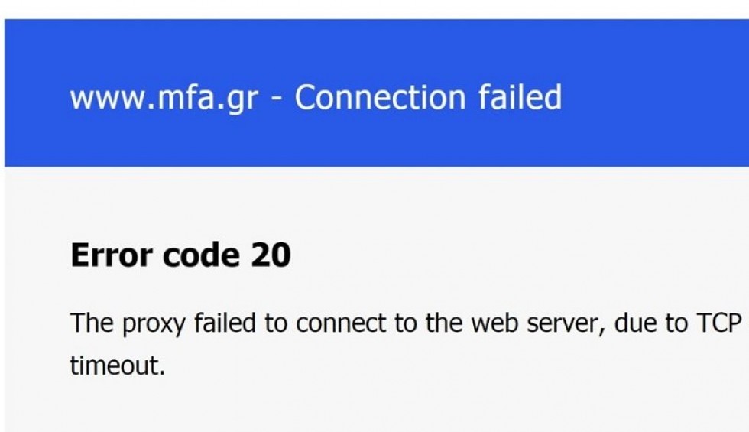Click the number "20" in the error heading
Image resolution: width=749 pixels, height=432 pixels.
(x=271, y=255)
